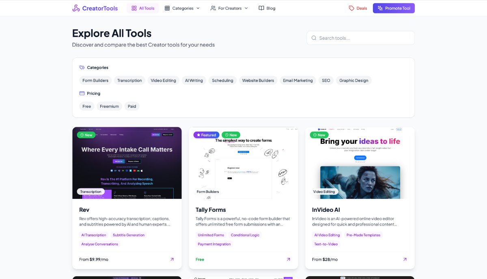Click the From $28/mo price text
Image resolution: width=487 pixels, height=279 pixels.
[x=325, y=260]
